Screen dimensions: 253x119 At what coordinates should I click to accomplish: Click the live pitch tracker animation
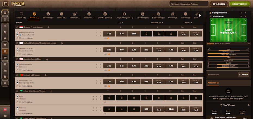pos(228,30)
